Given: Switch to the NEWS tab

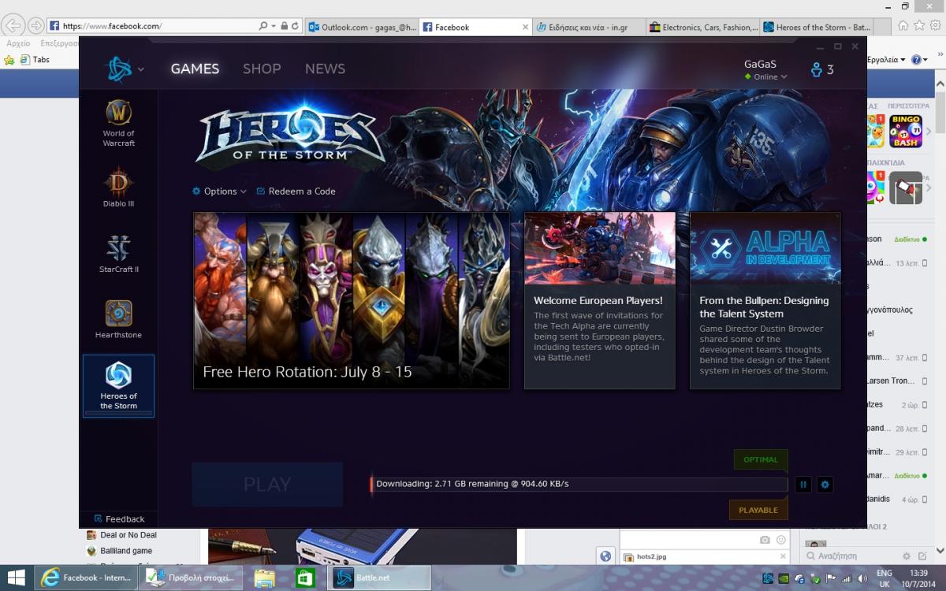Looking at the screenshot, I should [x=325, y=69].
